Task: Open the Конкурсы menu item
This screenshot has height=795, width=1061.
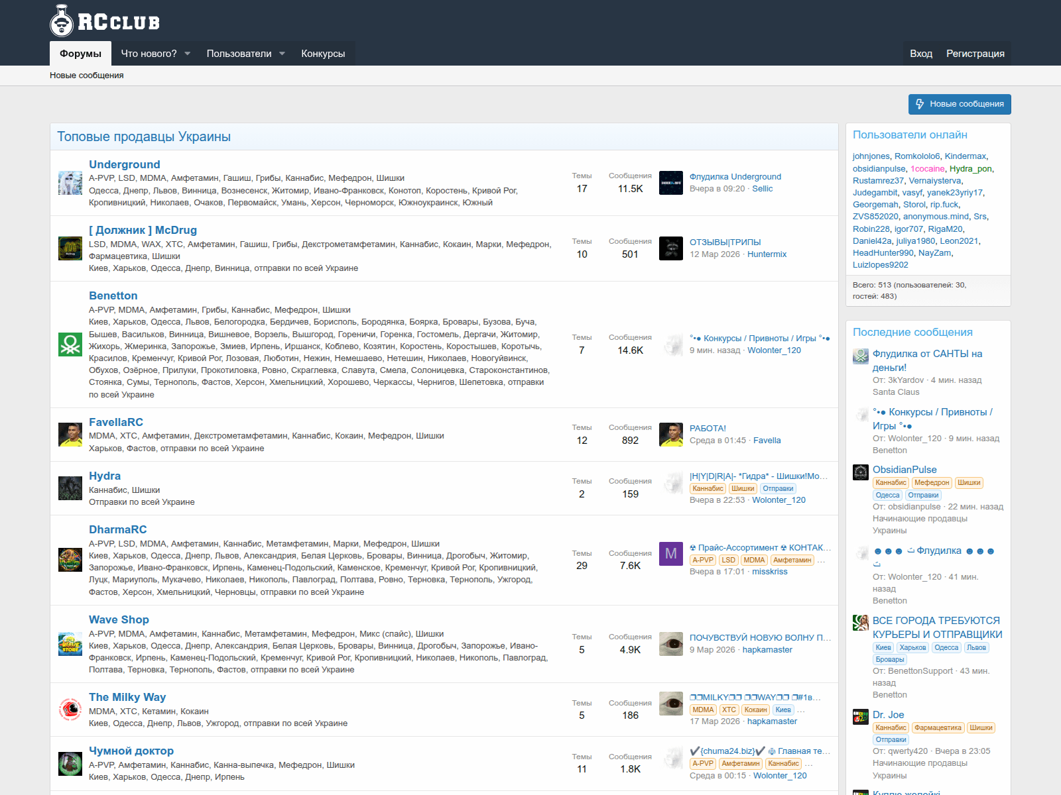Action: pos(323,53)
